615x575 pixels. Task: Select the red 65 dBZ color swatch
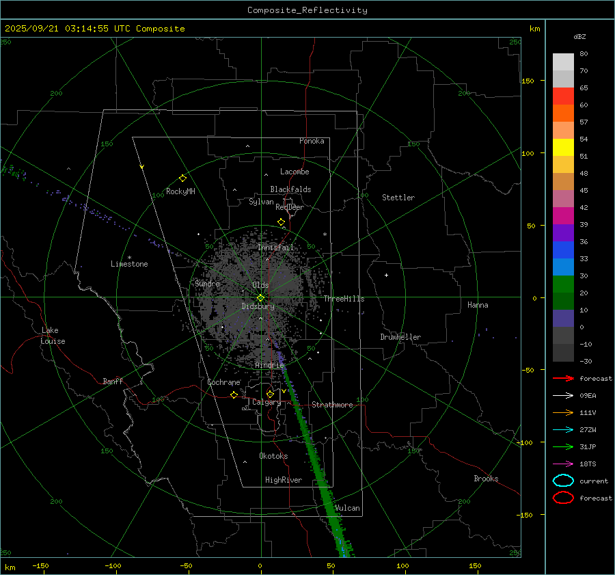tap(563, 96)
